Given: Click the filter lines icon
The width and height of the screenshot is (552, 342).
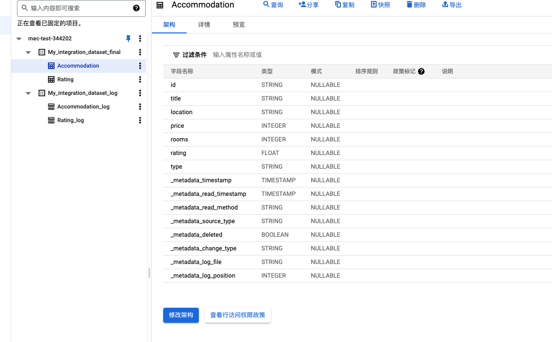Looking at the screenshot, I should coord(176,55).
